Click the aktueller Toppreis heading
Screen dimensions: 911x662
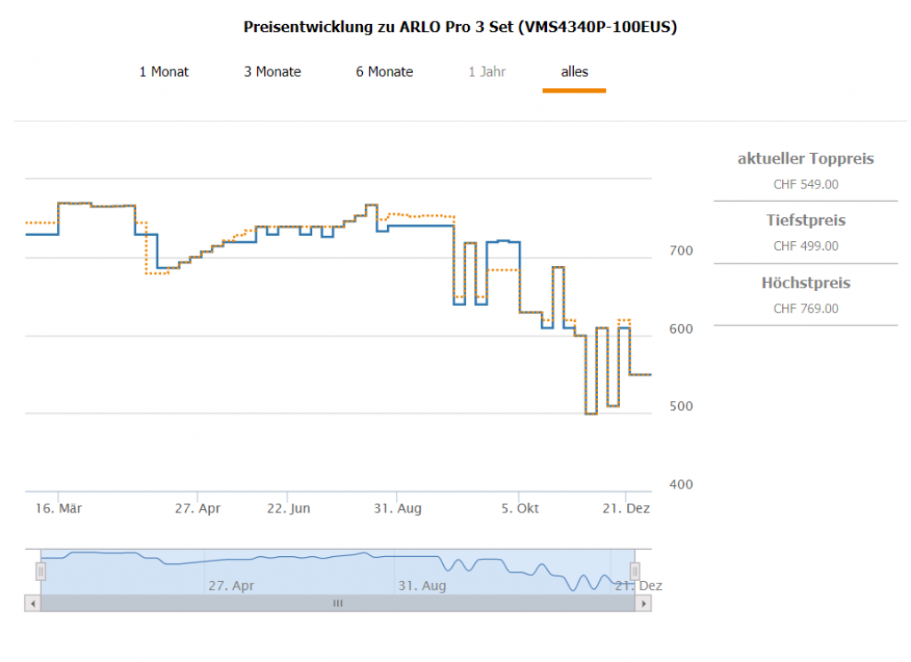[x=806, y=159]
